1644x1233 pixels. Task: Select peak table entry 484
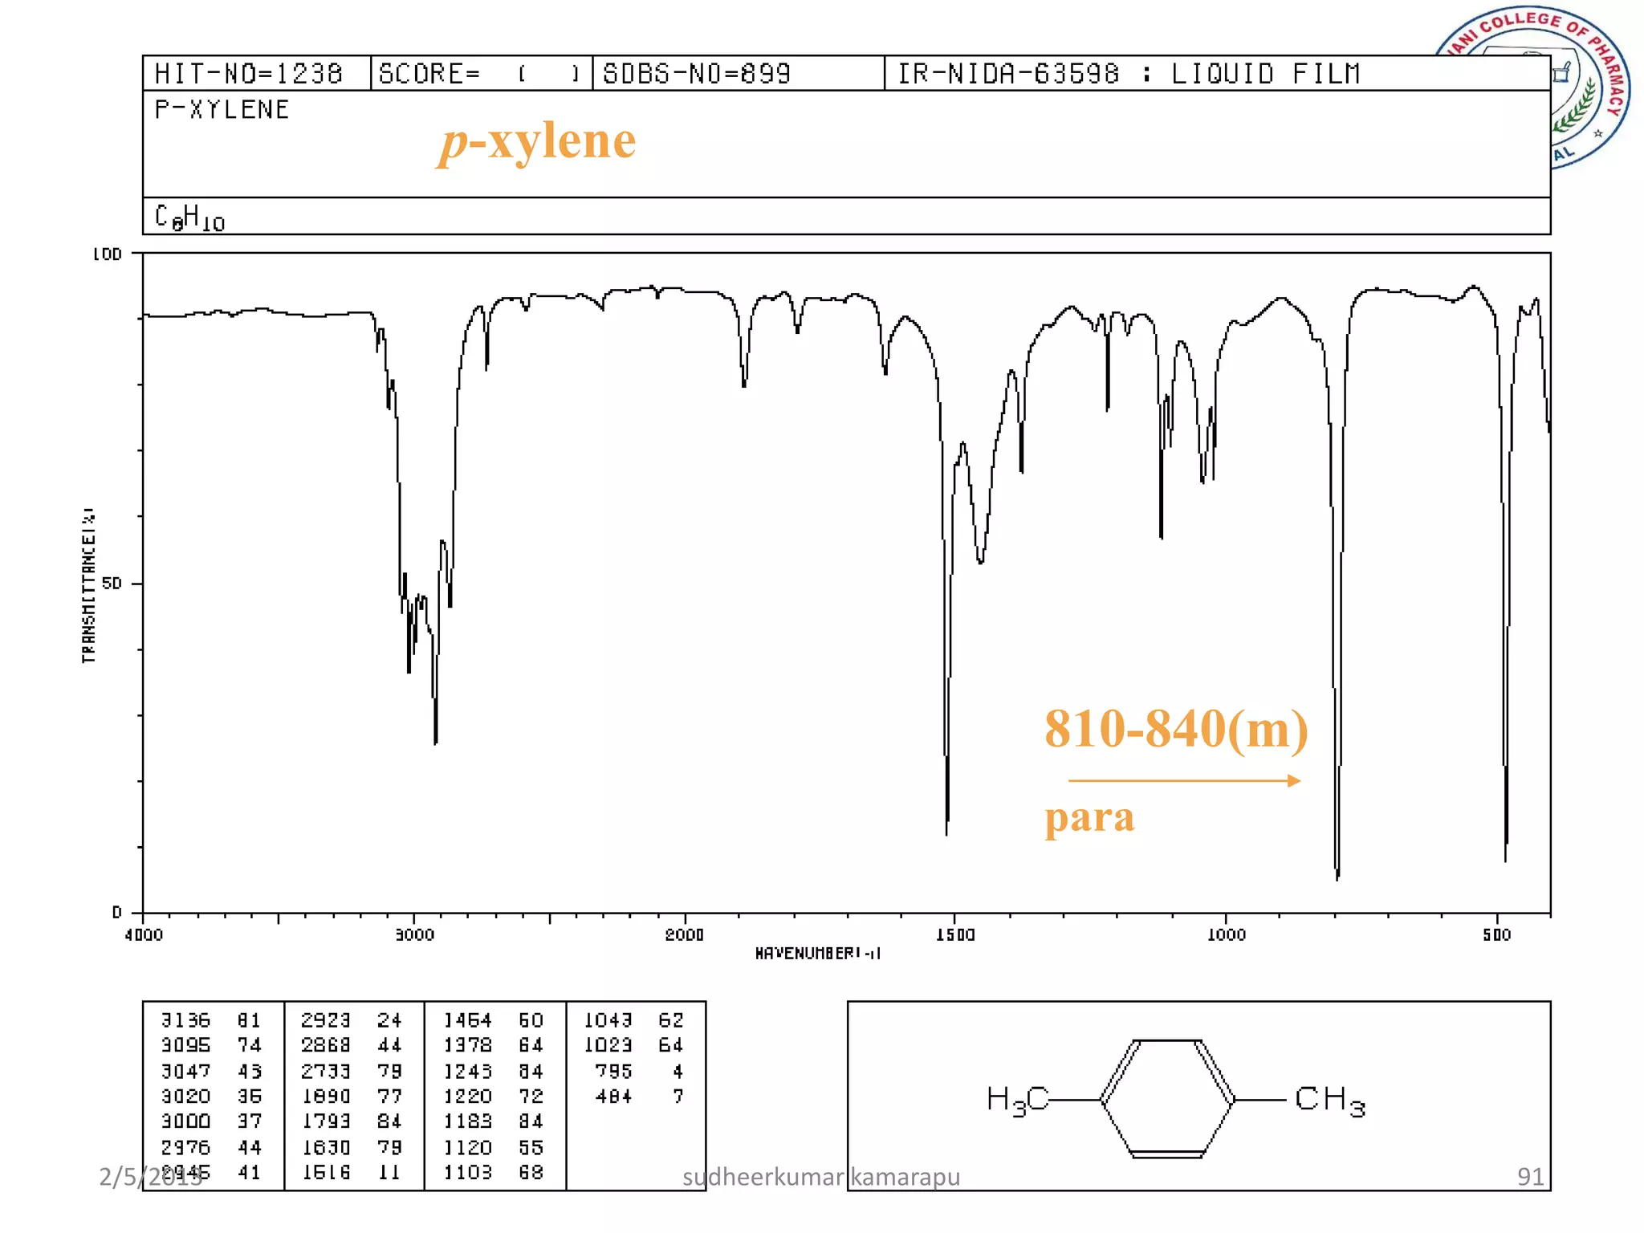[640, 1097]
